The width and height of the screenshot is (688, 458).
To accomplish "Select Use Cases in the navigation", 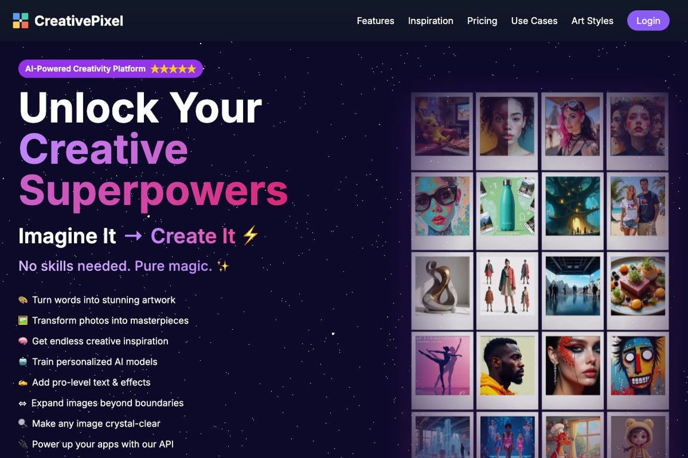I will [x=534, y=21].
